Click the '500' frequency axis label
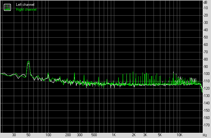 (x=94, y=135)
